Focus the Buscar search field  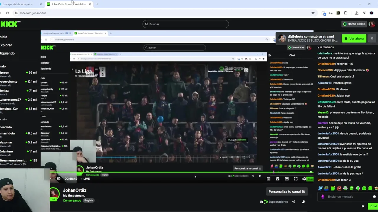[186, 24]
